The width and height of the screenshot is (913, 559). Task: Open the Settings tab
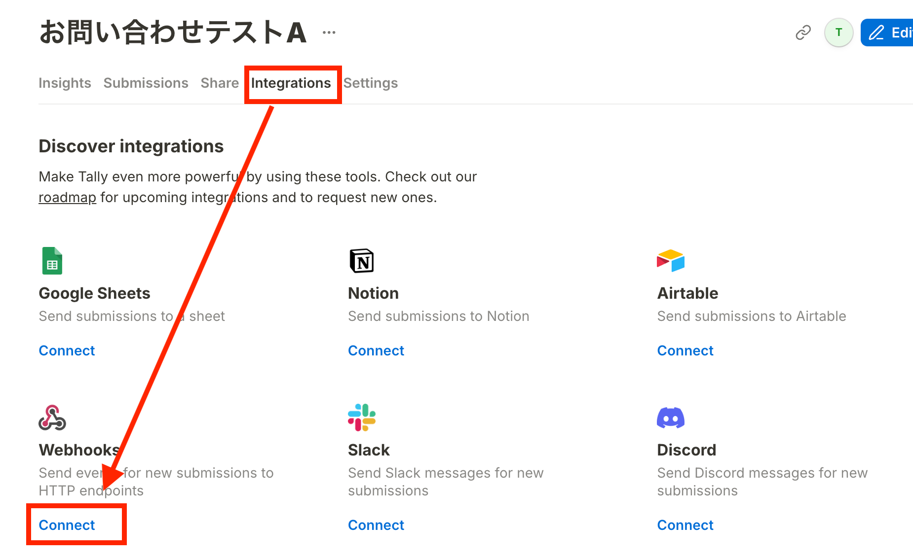click(371, 83)
